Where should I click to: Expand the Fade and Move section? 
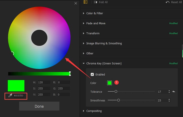click(x=84, y=23)
